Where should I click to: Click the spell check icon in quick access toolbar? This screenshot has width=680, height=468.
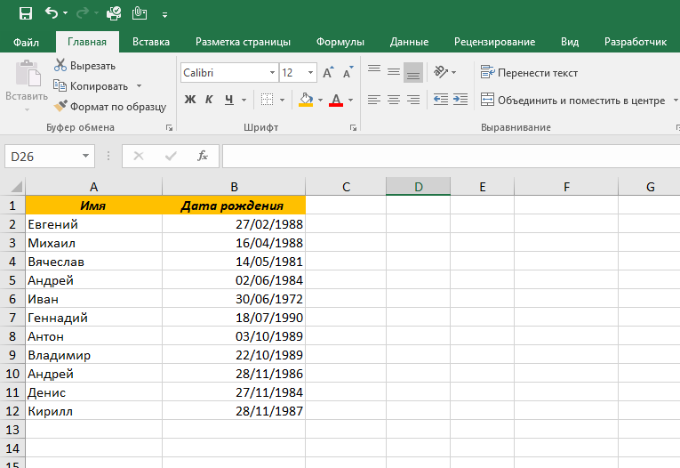tap(114, 13)
